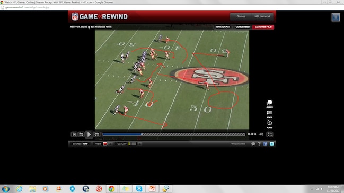Play the game video
This screenshot has height=193, width=344.
click(89, 134)
